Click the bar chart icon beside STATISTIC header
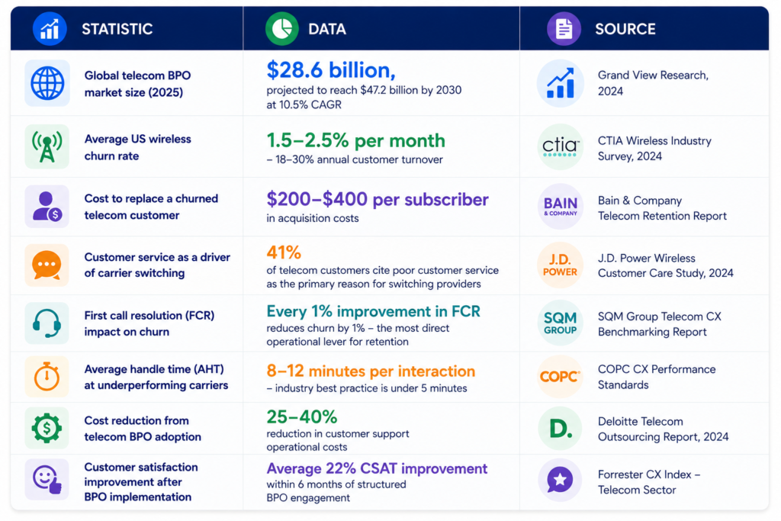Image resolution: width=781 pixels, height=521 pixels. pos(50,29)
